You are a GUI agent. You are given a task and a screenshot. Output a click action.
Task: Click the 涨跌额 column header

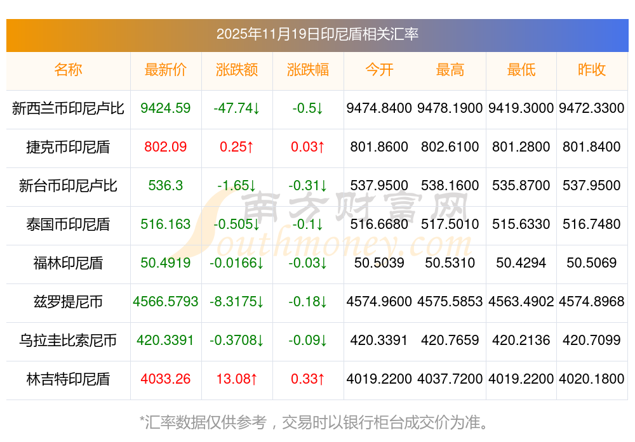[237, 70]
